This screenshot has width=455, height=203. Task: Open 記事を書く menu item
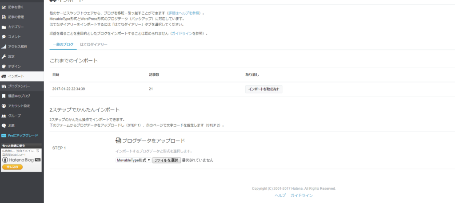(22, 7)
